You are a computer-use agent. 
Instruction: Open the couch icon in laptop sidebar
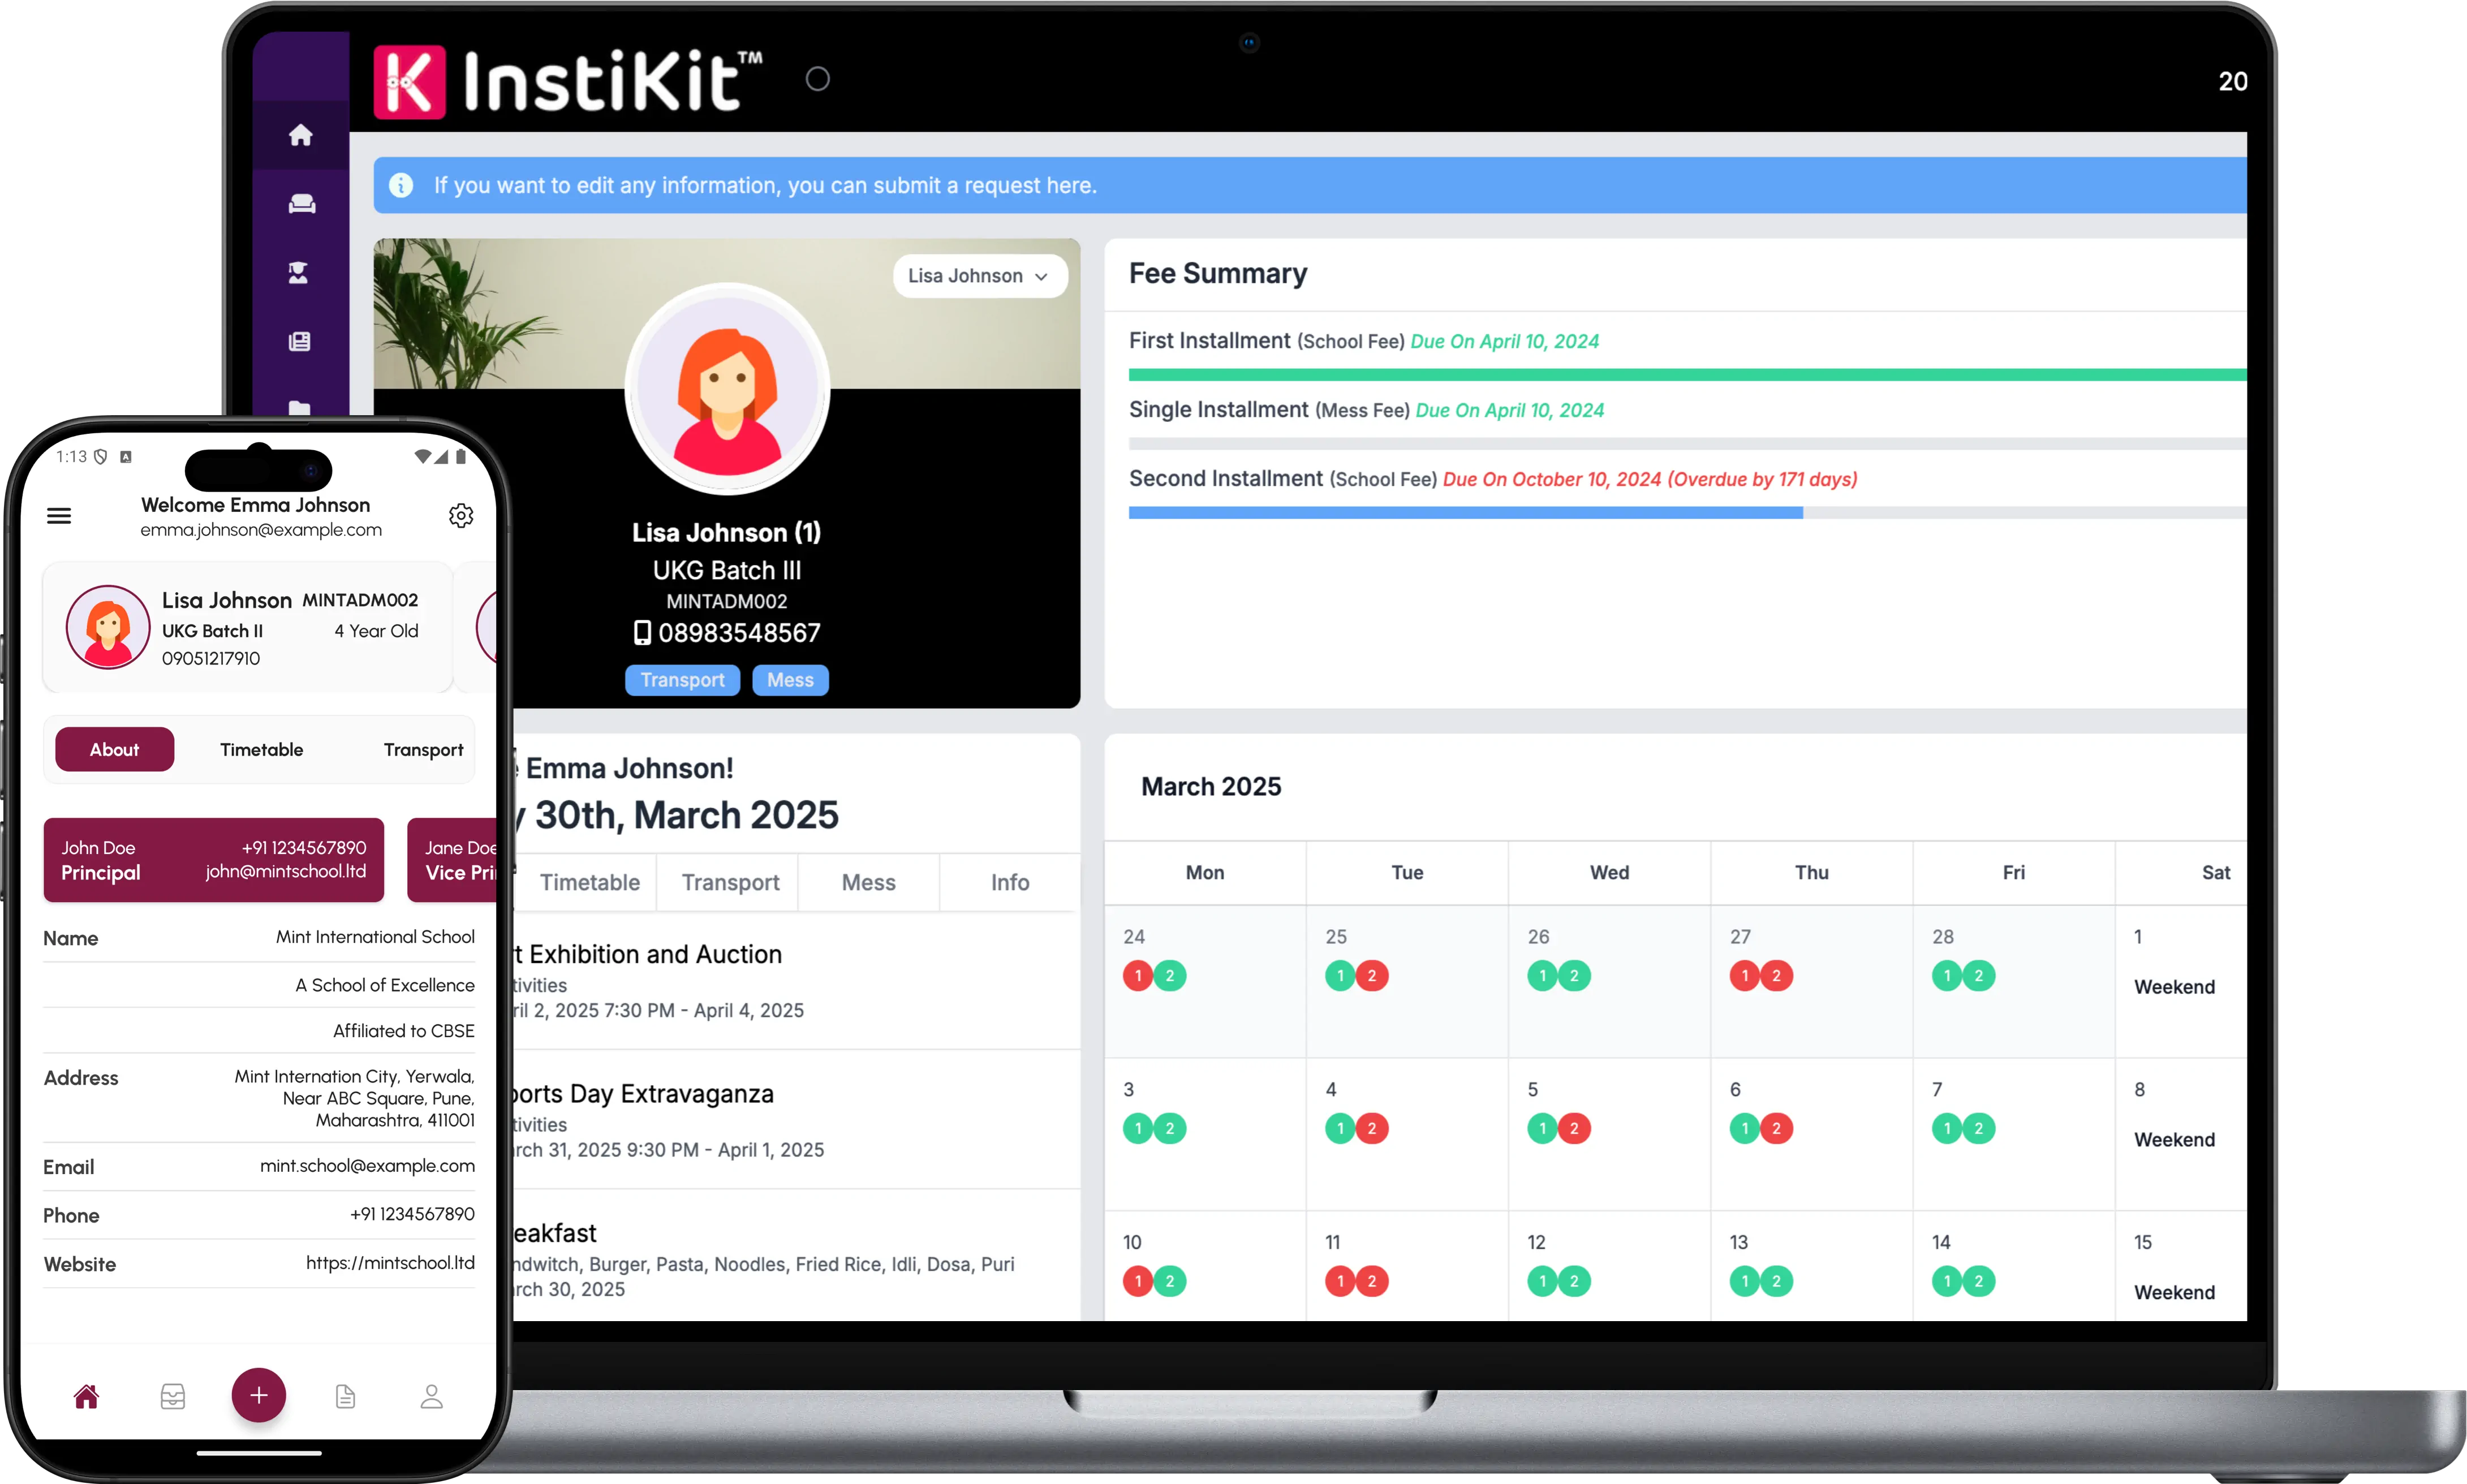point(301,204)
